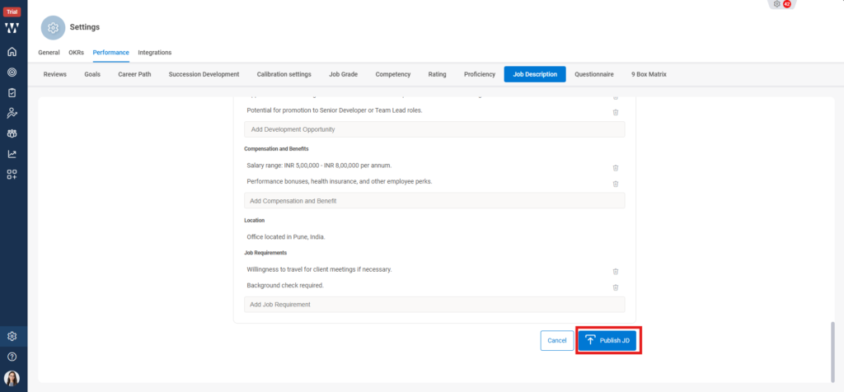Click the Location heading
The width and height of the screenshot is (844, 392).
point(255,221)
